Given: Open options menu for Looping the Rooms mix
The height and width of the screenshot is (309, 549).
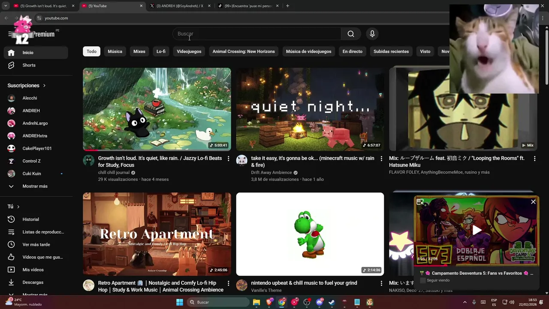Looking at the screenshot, I should (x=534, y=159).
